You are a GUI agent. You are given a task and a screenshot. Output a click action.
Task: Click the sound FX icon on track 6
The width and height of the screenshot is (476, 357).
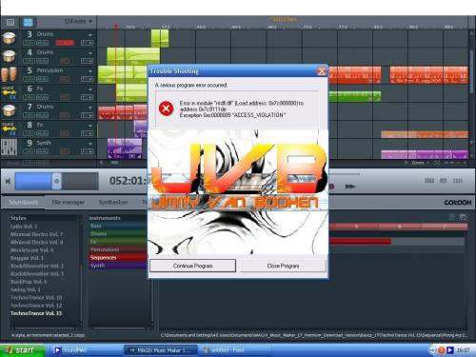click(9, 92)
